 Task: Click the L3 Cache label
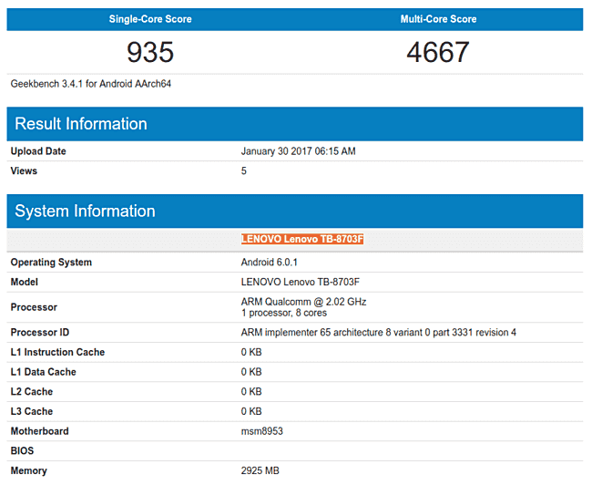pos(32,412)
